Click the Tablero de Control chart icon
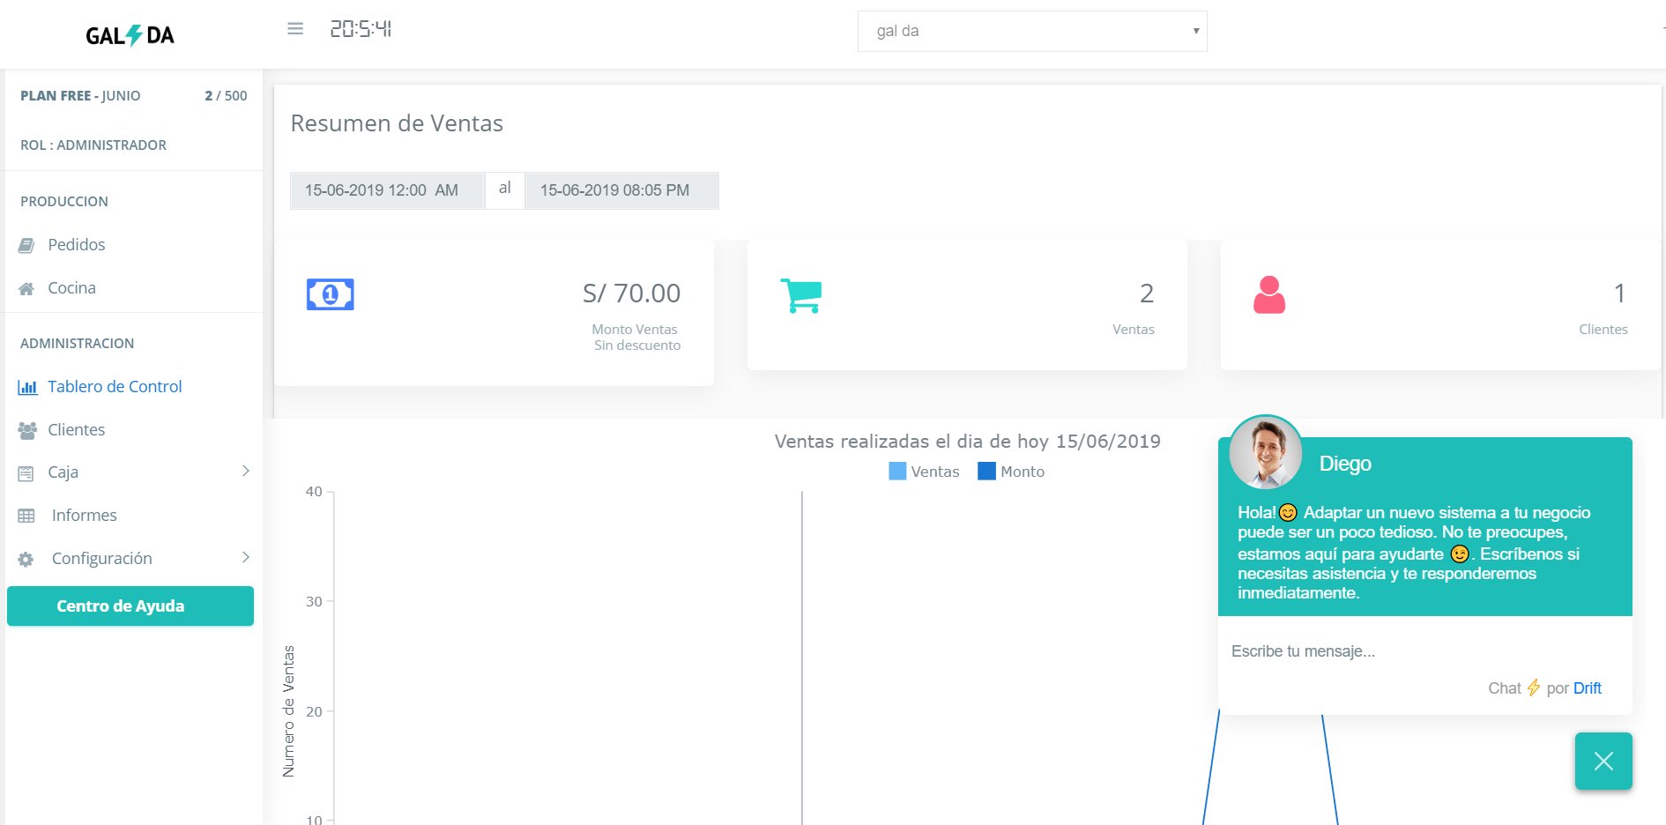Viewport: 1666px width, 825px height. pyautogui.click(x=27, y=387)
